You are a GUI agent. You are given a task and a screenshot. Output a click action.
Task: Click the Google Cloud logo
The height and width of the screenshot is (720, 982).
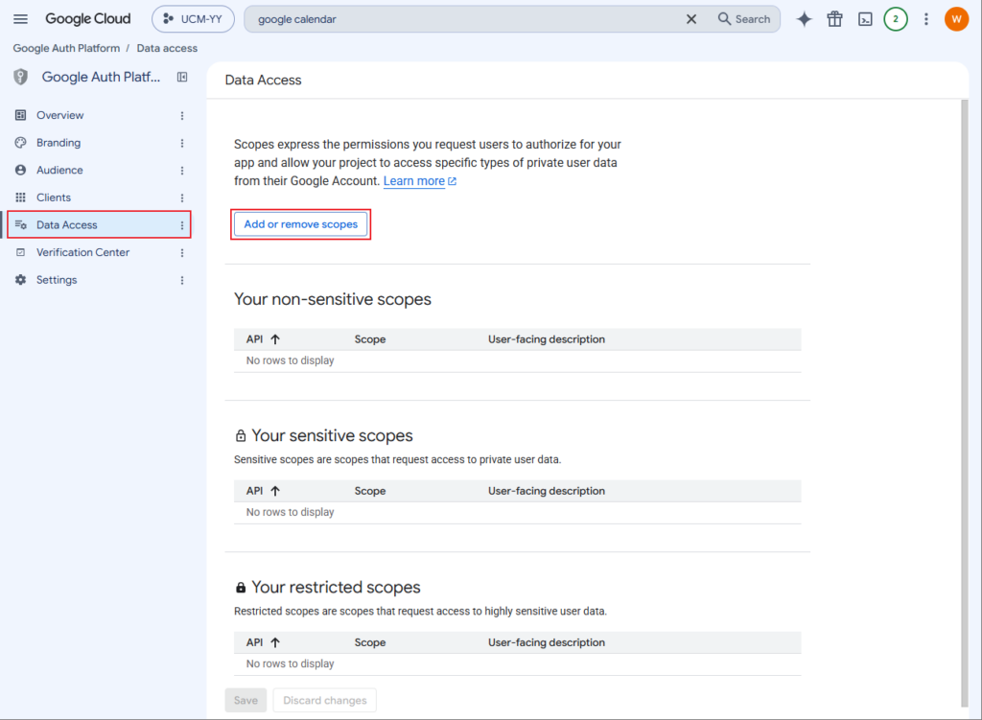(87, 19)
